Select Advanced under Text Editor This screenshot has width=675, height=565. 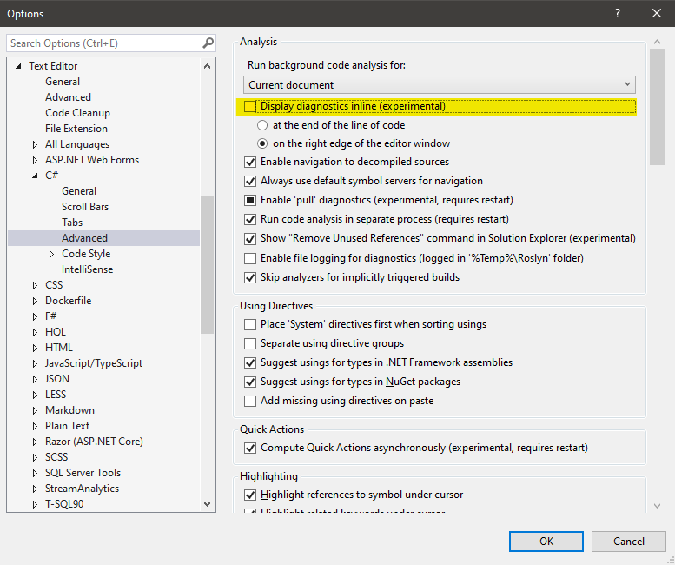click(68, 97)
